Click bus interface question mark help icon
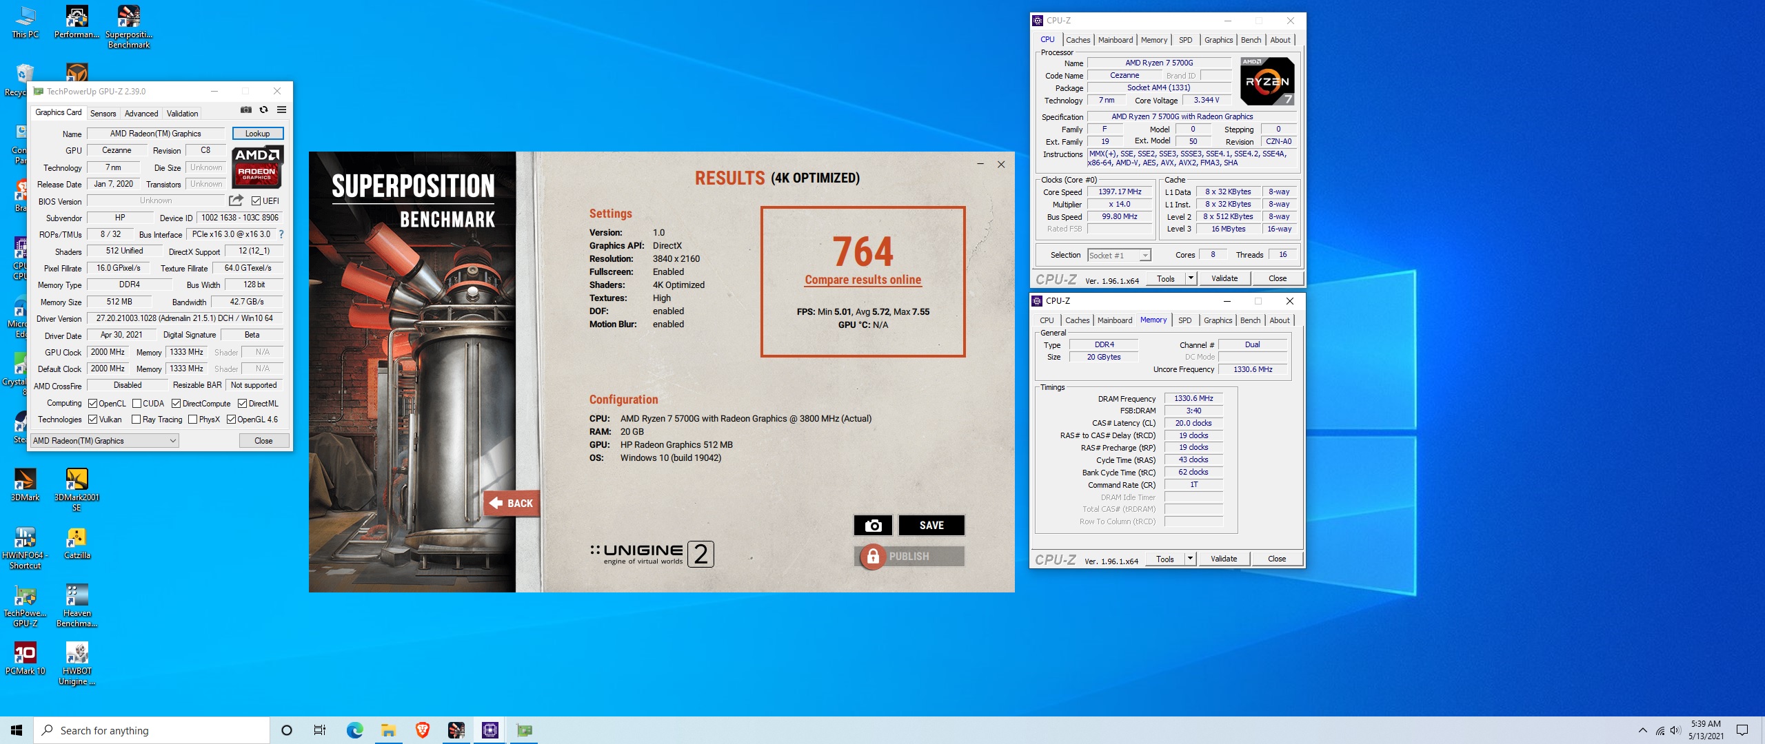 tap(281, 234)
